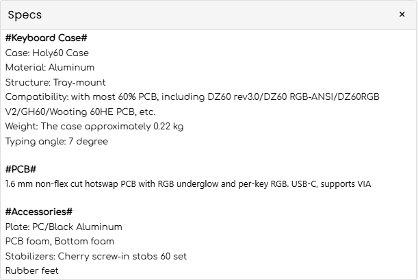Screen dimensions: 418x280
Task: Click the #Keyboard Case# heading
Action: 46,38
